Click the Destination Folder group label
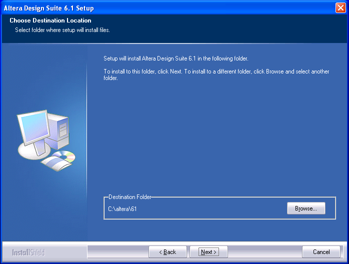 tap(129, 197)
